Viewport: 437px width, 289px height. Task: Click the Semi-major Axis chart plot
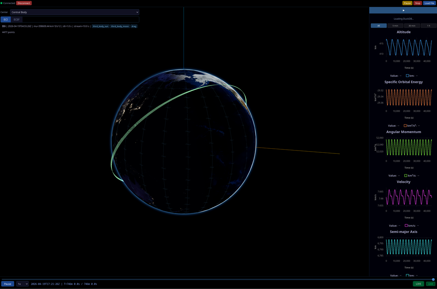[409, 247]
